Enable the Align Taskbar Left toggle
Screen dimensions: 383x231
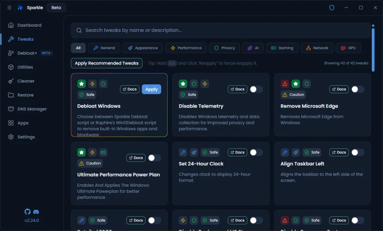pos(358,152)
